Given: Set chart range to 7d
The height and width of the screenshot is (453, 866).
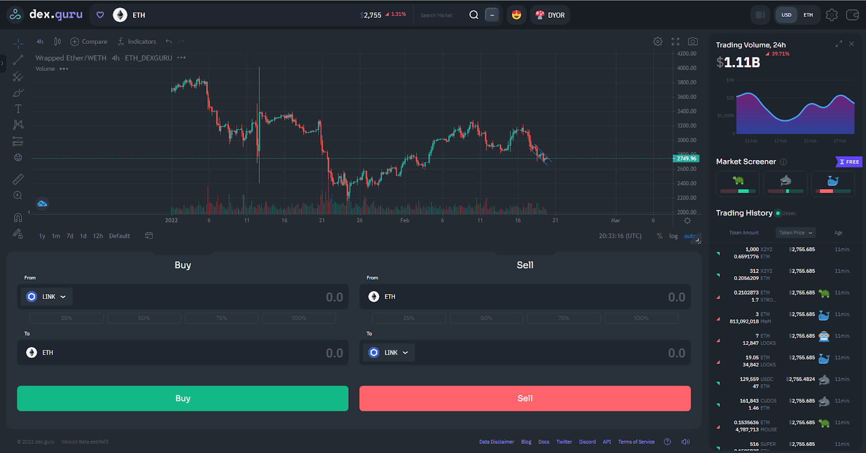Looking at the screenshot, I should (70, 236).
